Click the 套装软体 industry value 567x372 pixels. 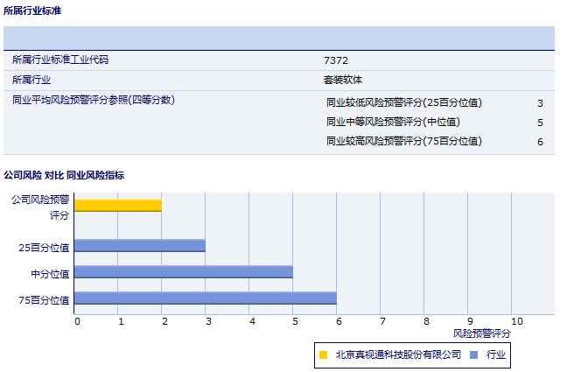tap(343, 80)
